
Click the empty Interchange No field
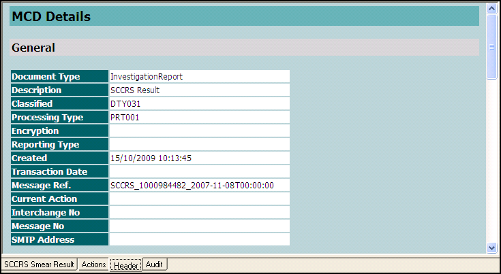[x=199, y=213]
